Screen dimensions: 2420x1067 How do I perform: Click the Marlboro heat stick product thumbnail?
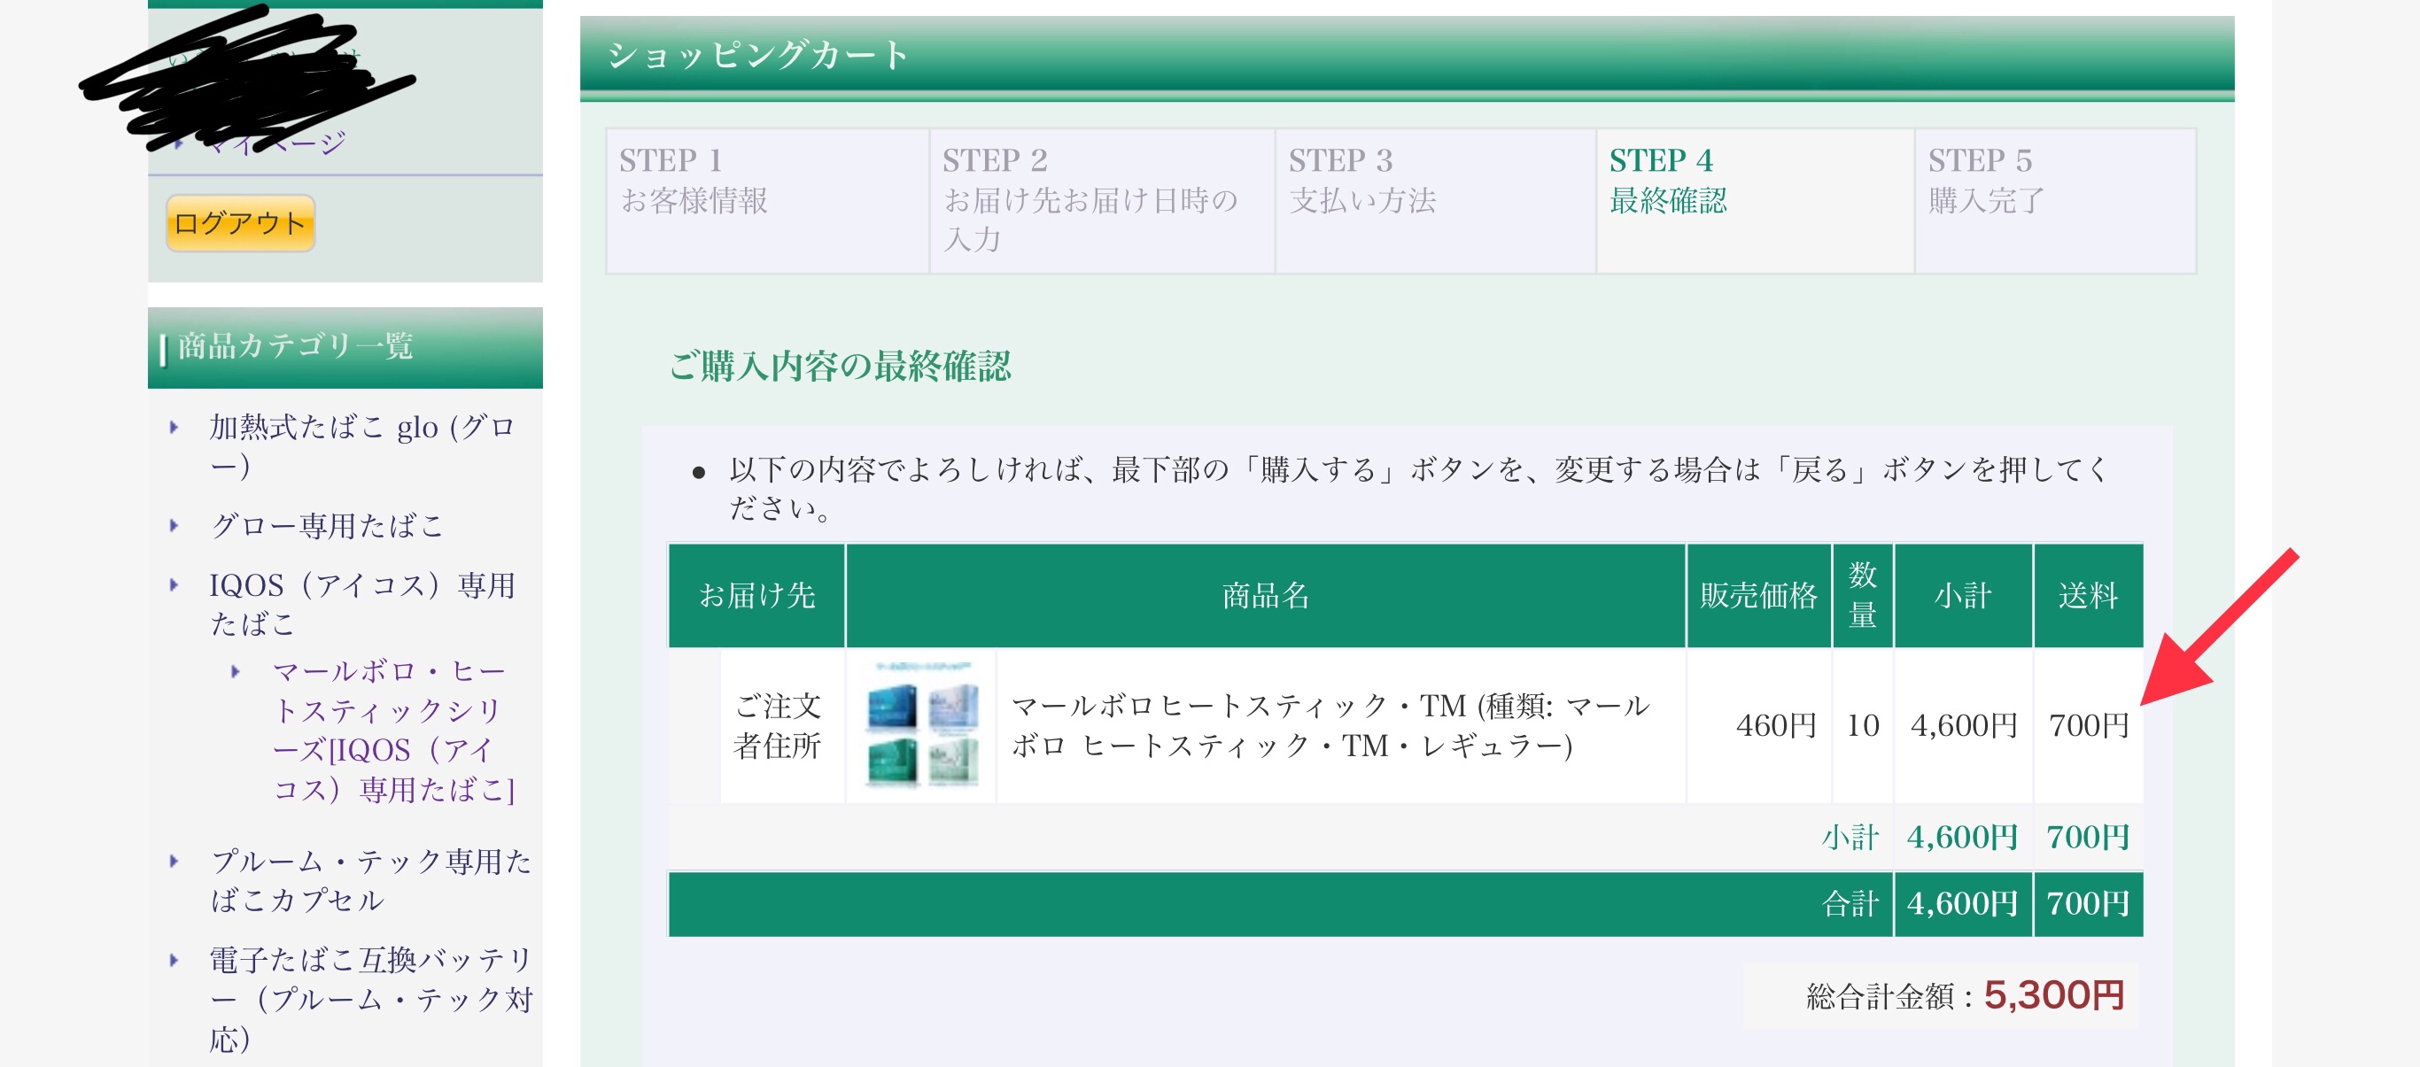tap(920, 725)
